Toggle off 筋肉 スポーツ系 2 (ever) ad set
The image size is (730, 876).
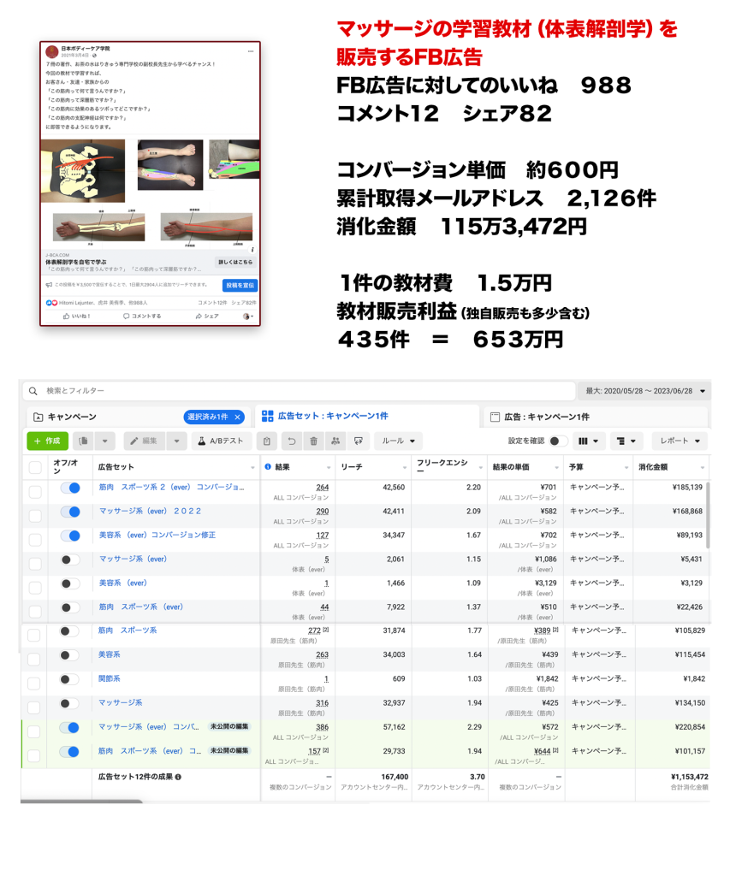[x=70, y=488]
